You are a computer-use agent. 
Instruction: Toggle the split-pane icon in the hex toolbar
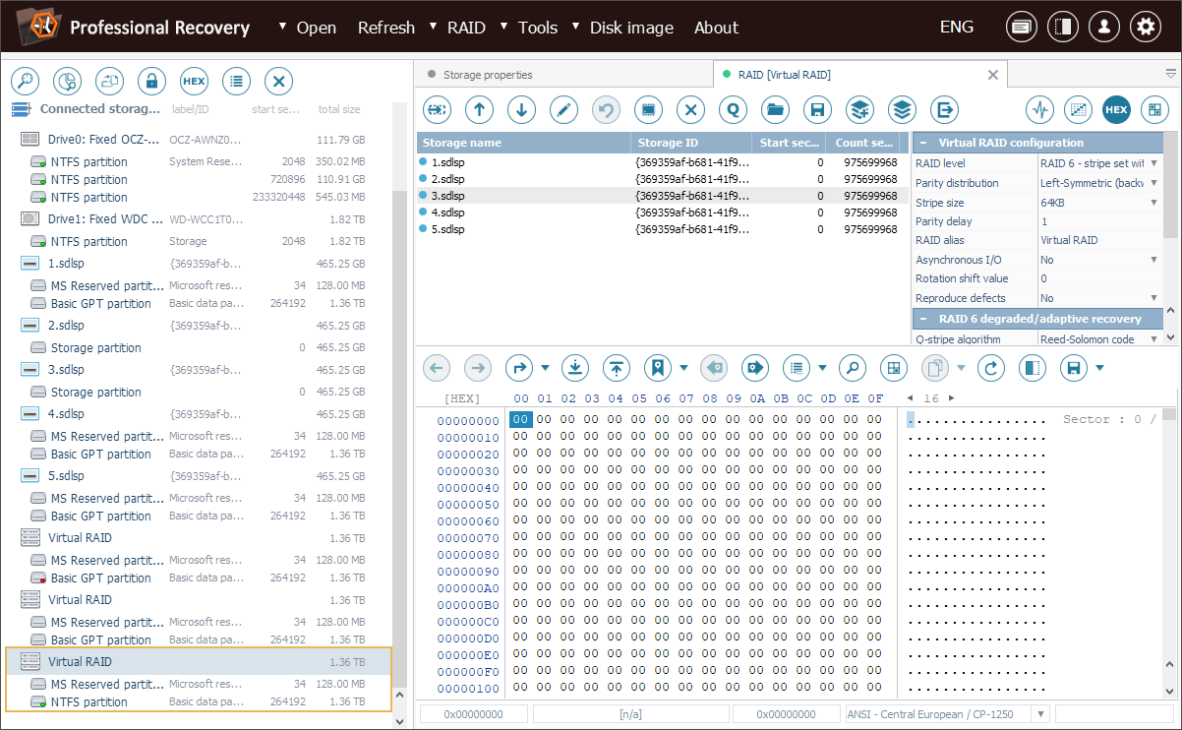tap(1033, 368)
